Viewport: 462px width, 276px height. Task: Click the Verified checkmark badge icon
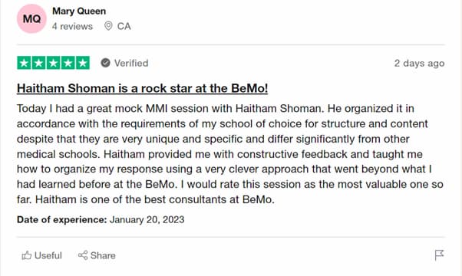click(x=105, y=63)
